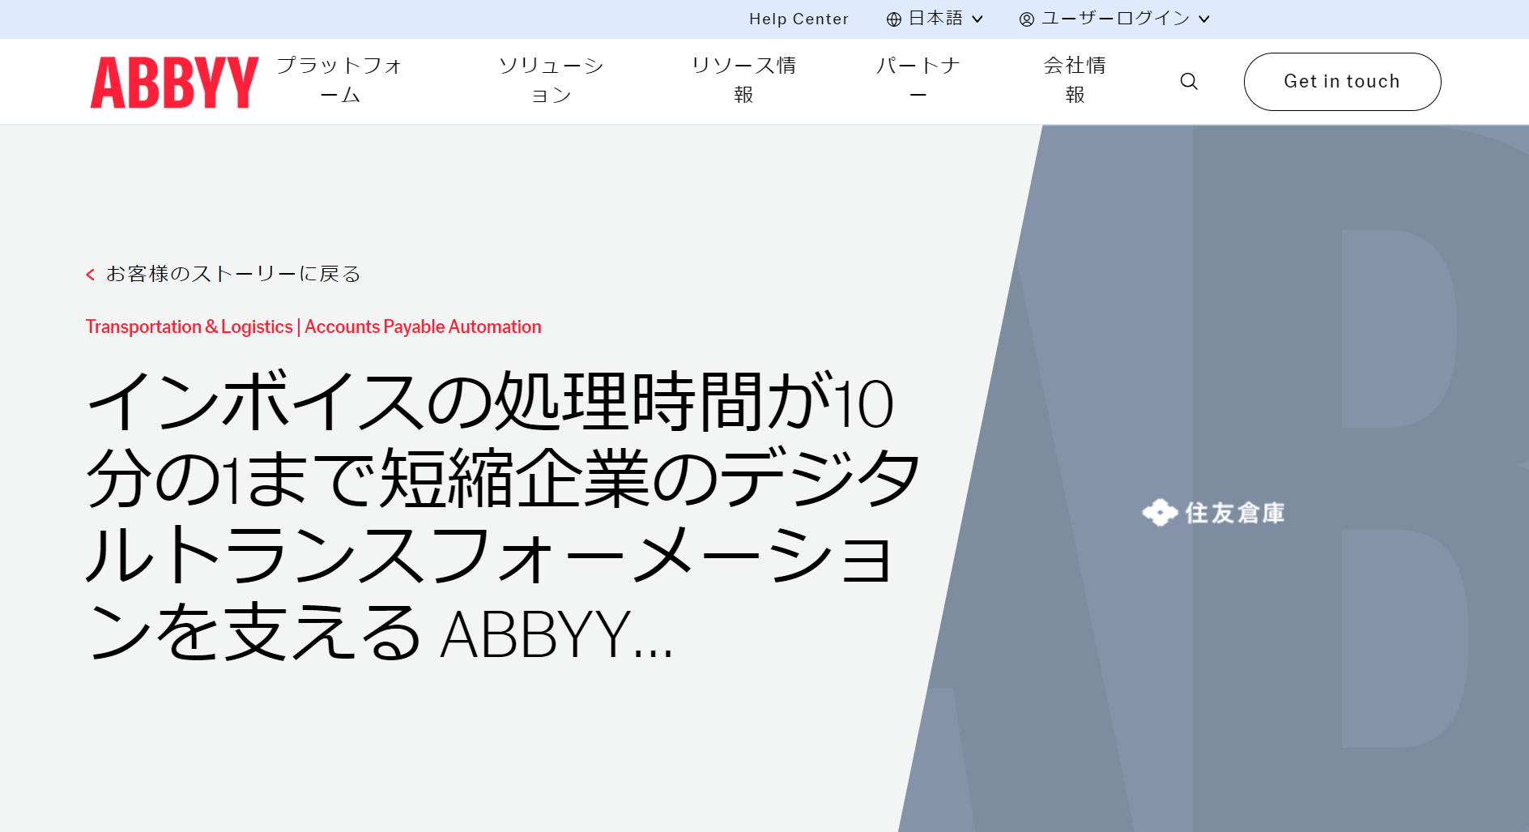Click the インボイスの処理時間 headline text
Screen dimensions: 1529x832
[502, 516]
